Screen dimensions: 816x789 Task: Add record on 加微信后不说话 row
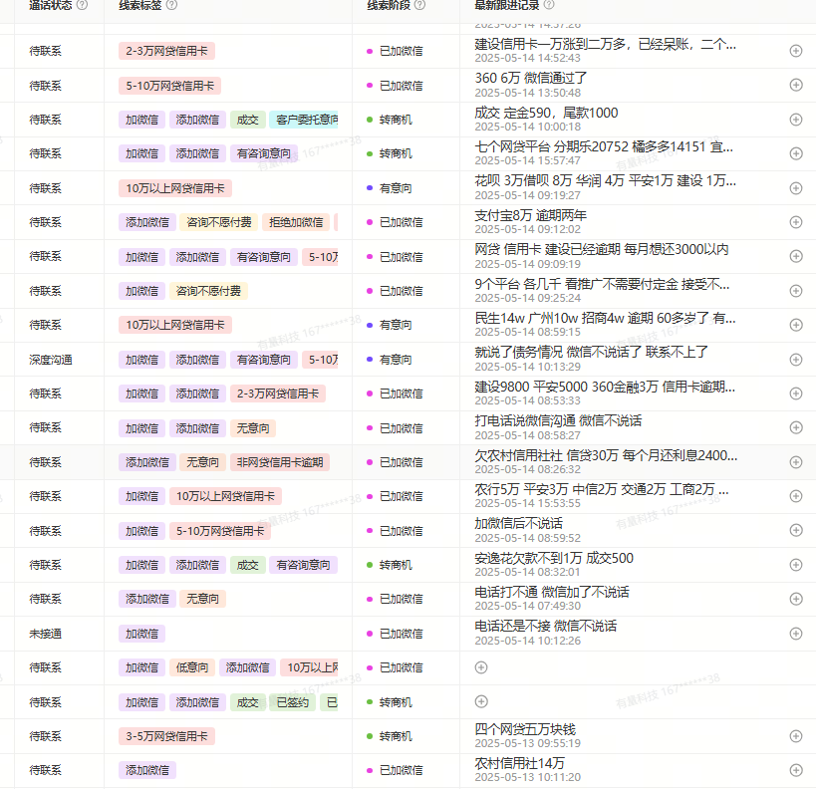tap(796, 530)
